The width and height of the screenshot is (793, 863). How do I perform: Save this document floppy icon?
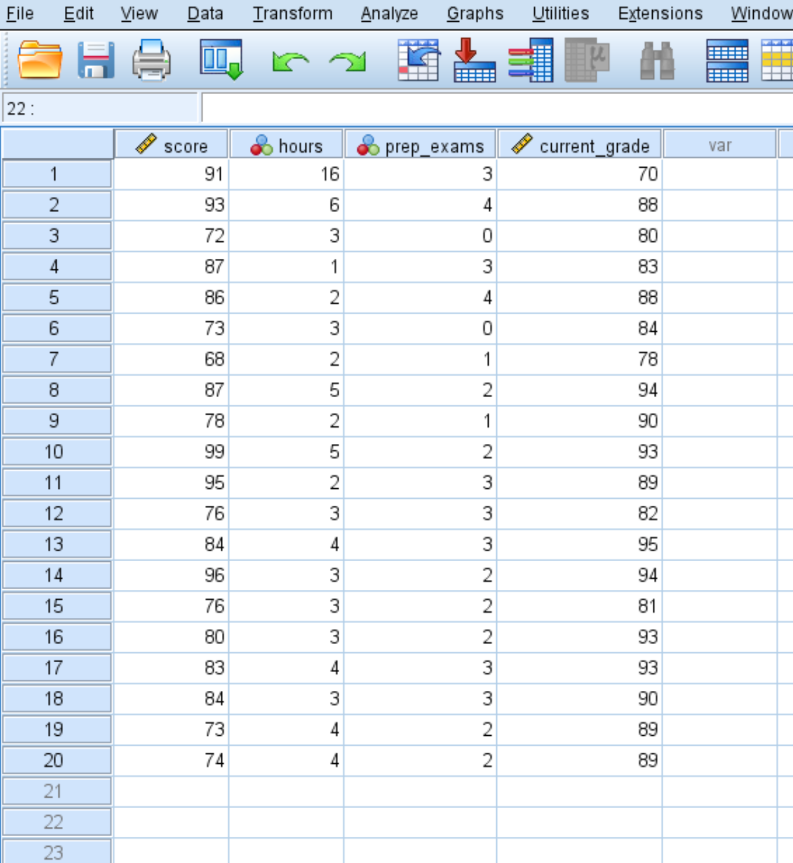point(96,60)
